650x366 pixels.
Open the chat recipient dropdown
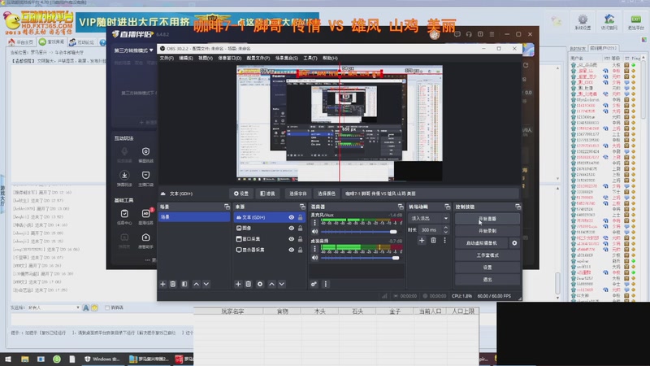click(54, 307)
